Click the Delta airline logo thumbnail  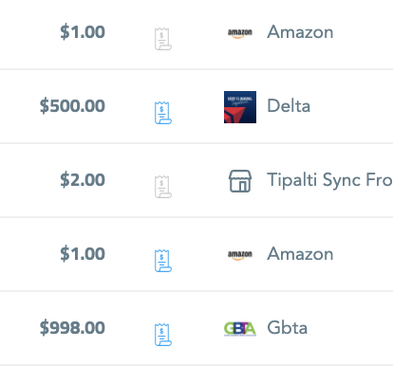pyautogui.click(x=240, y=107)
